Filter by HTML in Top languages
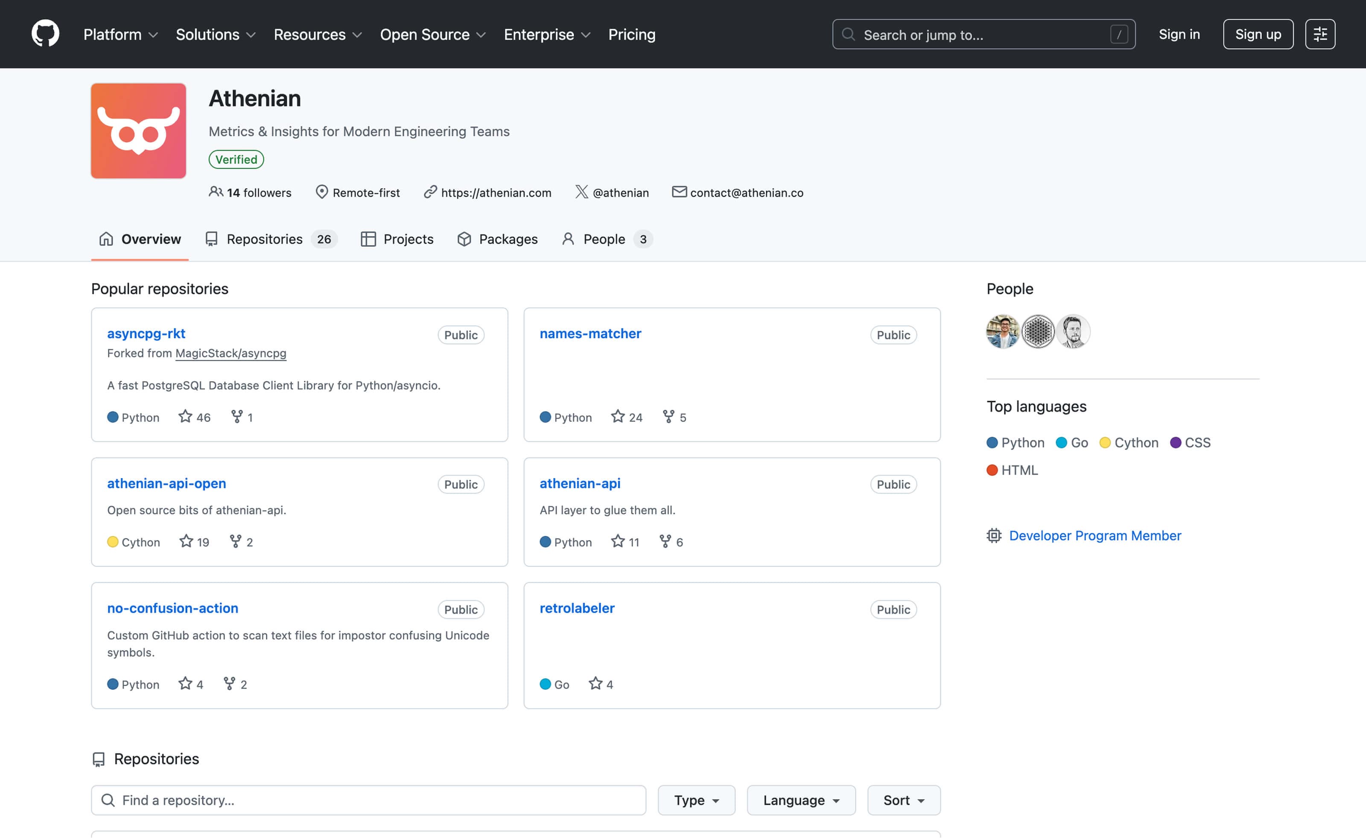The height and width of the screenshot is (838, 1366). tap(1012, 470)
